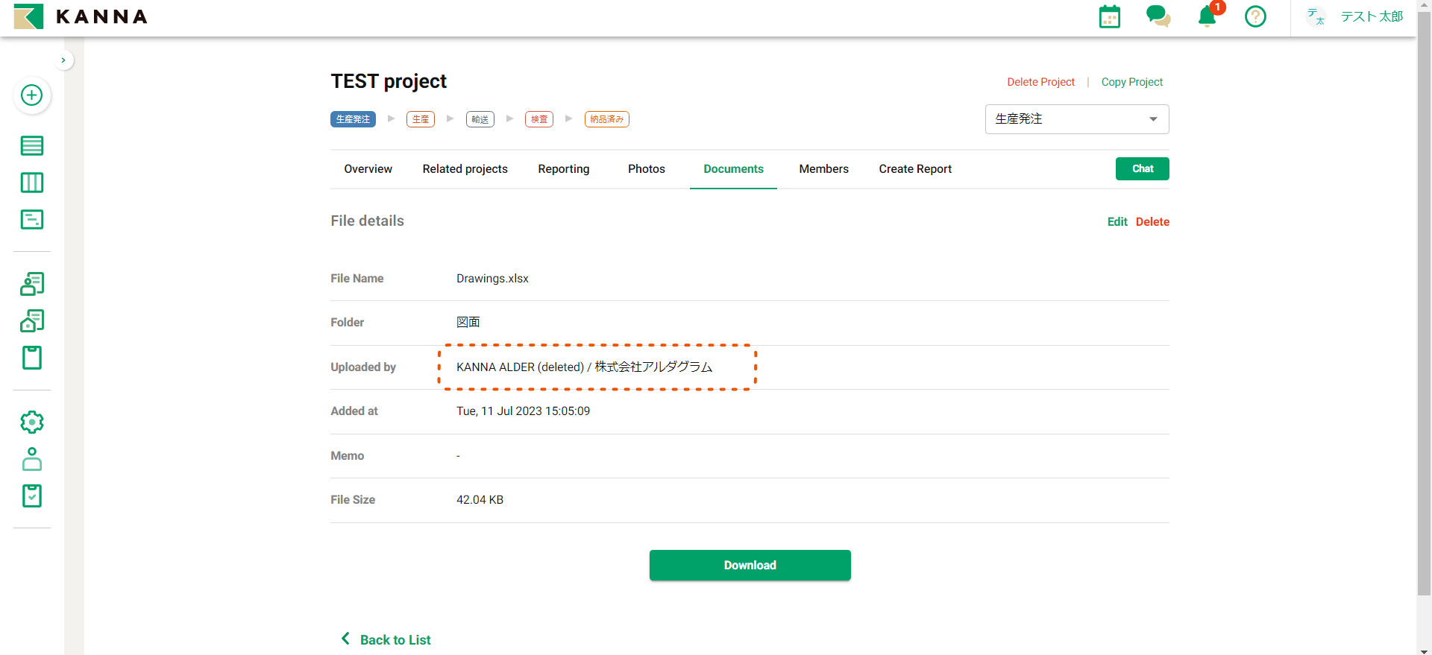Switch to the Members tab
This screenshot has width=1432, height=655.
(823, 169)
